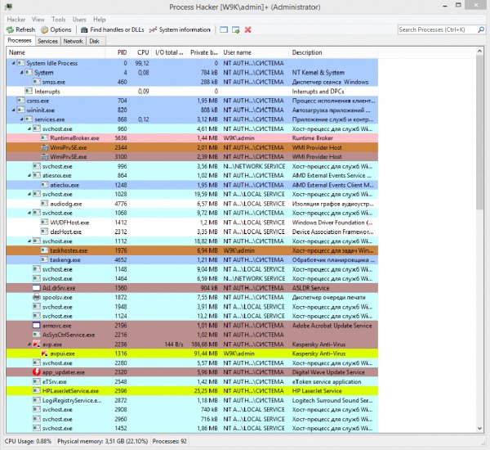Screen dimensions: 490x450
Task: Sort by the Description column header
Action: click(334, 52)
